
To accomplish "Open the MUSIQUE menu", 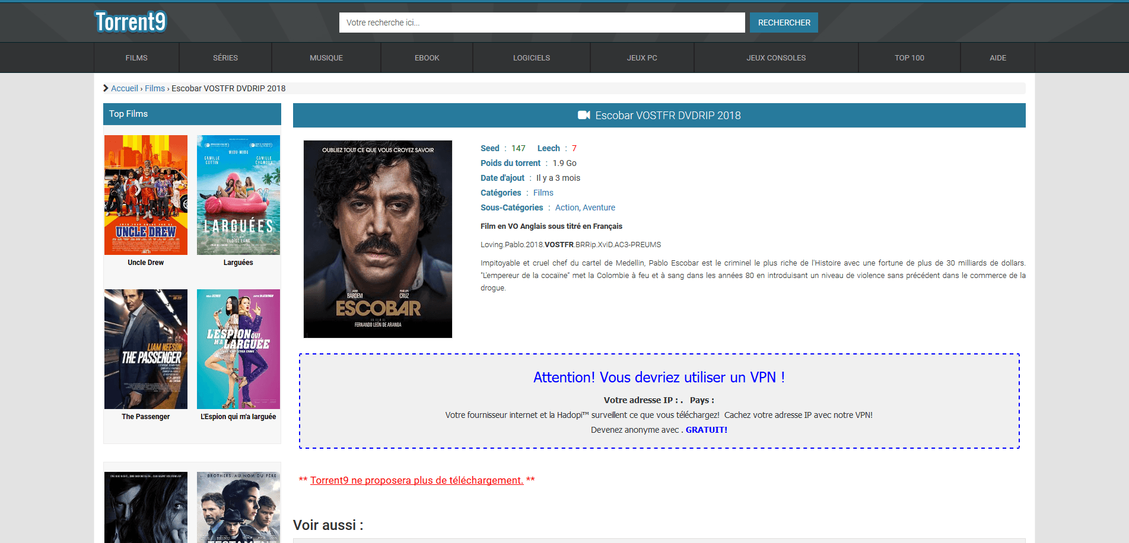I will click(326, 58).
